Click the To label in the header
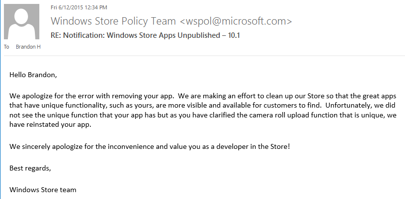This screenshot has height=199, width=405. click(6, 47)
